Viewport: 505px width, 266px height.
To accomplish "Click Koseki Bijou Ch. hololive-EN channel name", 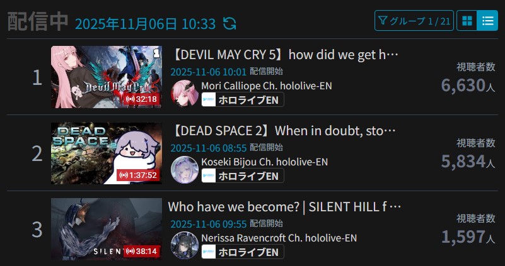I will tap(264, 162).
